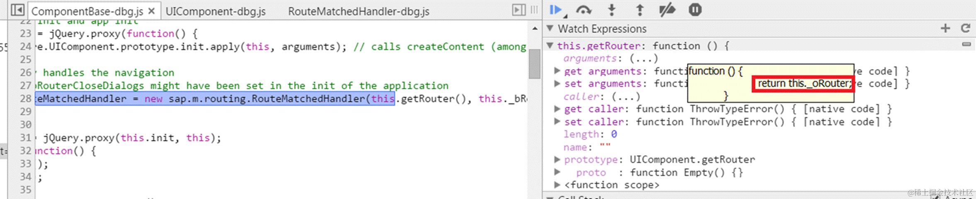976x199 pixels.
Task: Set breakpoint at line 23
Action: (x=26, y=34)
